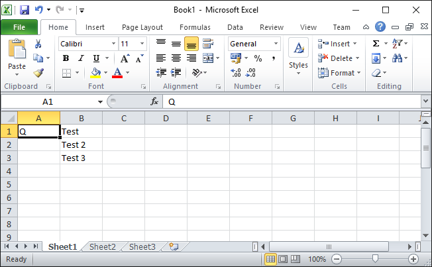Toggle Wrap Text
Image resolution: width=432 pixels, height=267 pixels.
(208, 44)
